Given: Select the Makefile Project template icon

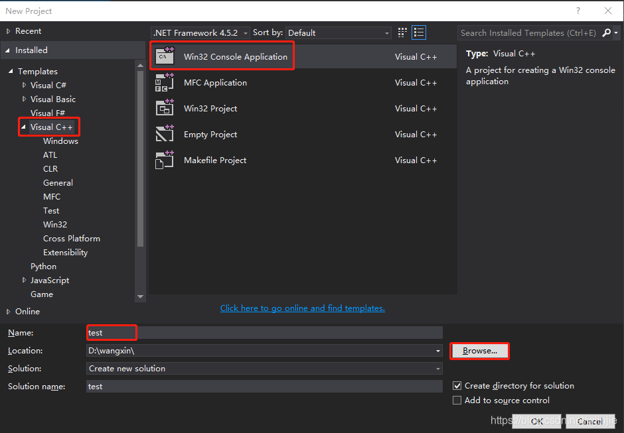Looking at the screenshot, I should point(165,160).
